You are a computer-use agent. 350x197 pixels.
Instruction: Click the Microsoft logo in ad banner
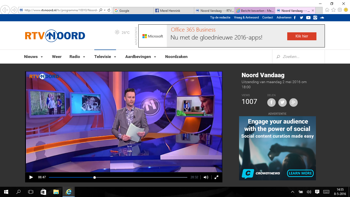(153, 36)
